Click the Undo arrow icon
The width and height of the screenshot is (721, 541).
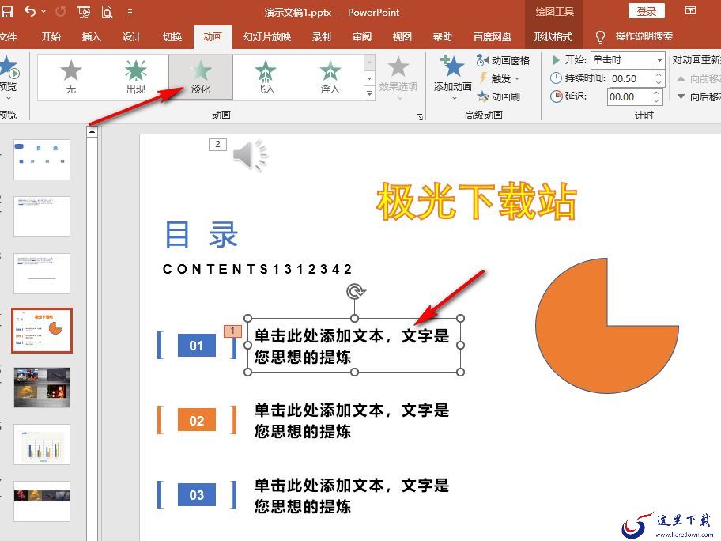click(x=30, y=12)
